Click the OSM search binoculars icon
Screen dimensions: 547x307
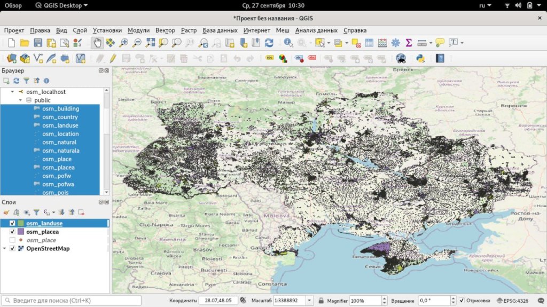401,58
